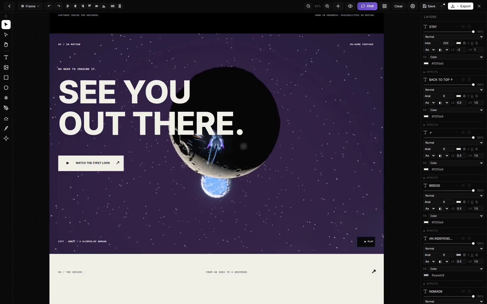Adjust the STAY layer opacity slider
The height and width of the screenshot is (304, 487).
click(449, 32)
